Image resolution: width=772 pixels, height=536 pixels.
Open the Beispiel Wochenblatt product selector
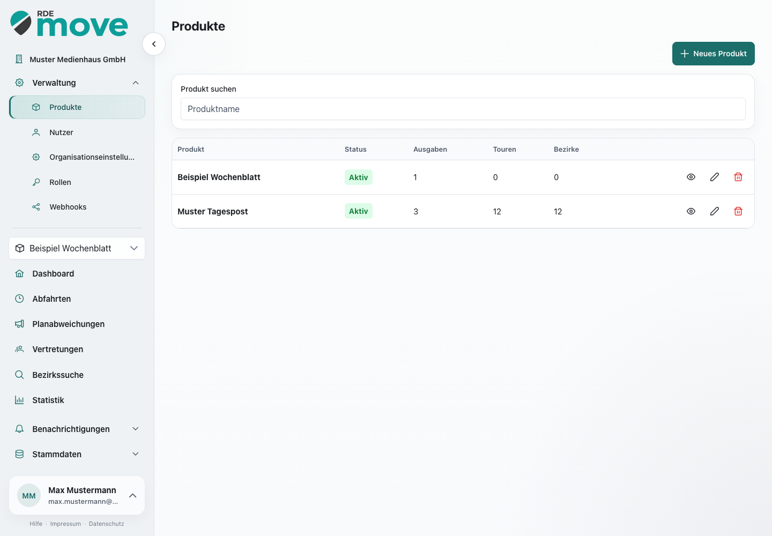(x=77, y=248)
